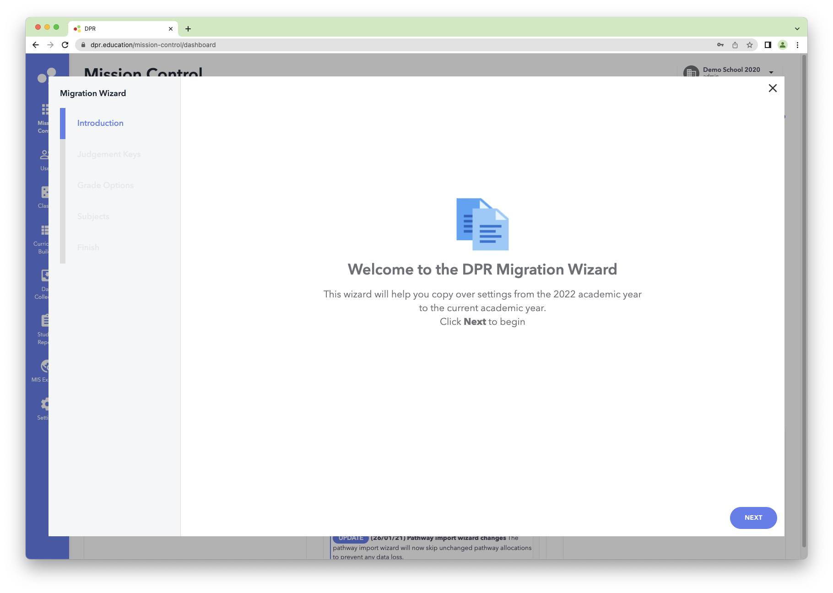Image resolution: width=833 pixels, height=593 pixels.
Task: Navigate back using the browser back arrow
Action: [35, 45]
